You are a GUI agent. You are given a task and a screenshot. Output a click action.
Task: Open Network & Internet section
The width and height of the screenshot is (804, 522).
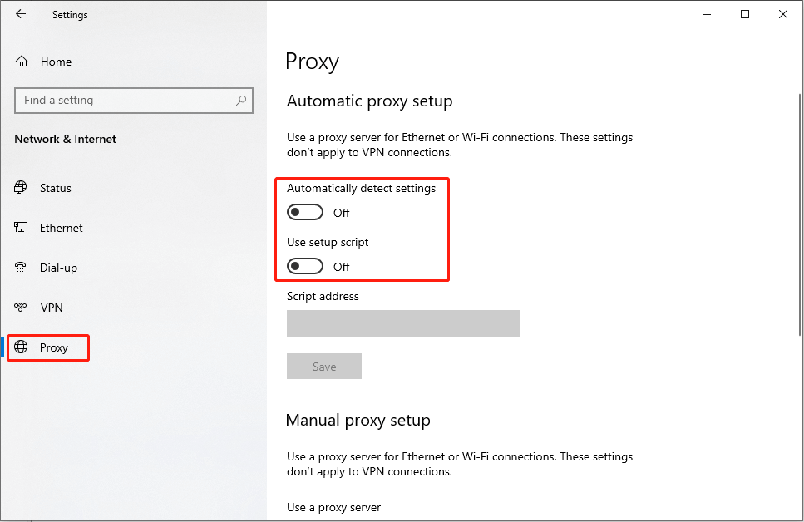(x=65, y=139)
